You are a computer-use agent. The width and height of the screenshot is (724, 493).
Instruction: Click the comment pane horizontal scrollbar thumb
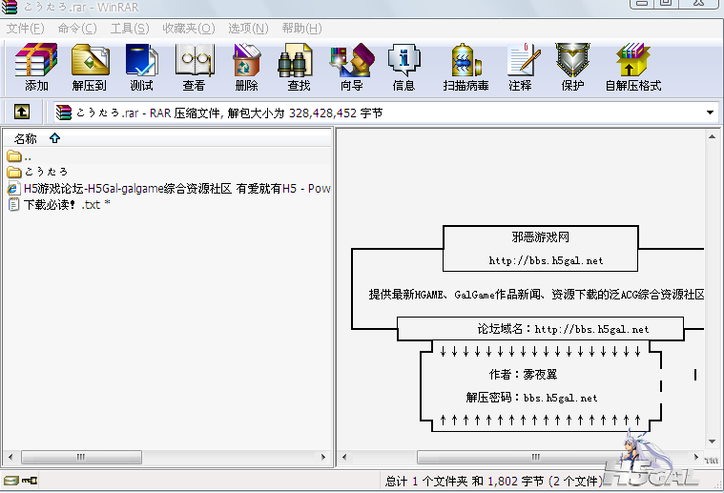(x=536, y=457)
